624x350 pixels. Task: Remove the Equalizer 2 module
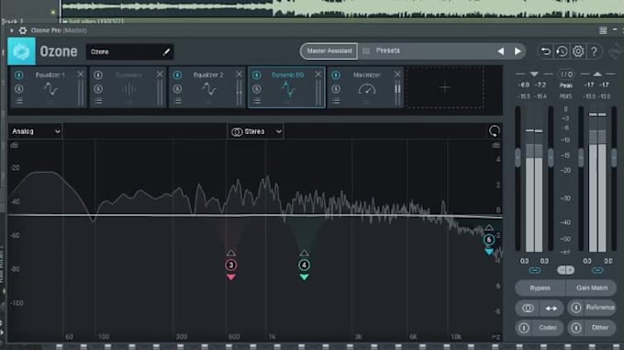[x=239, y=74]
